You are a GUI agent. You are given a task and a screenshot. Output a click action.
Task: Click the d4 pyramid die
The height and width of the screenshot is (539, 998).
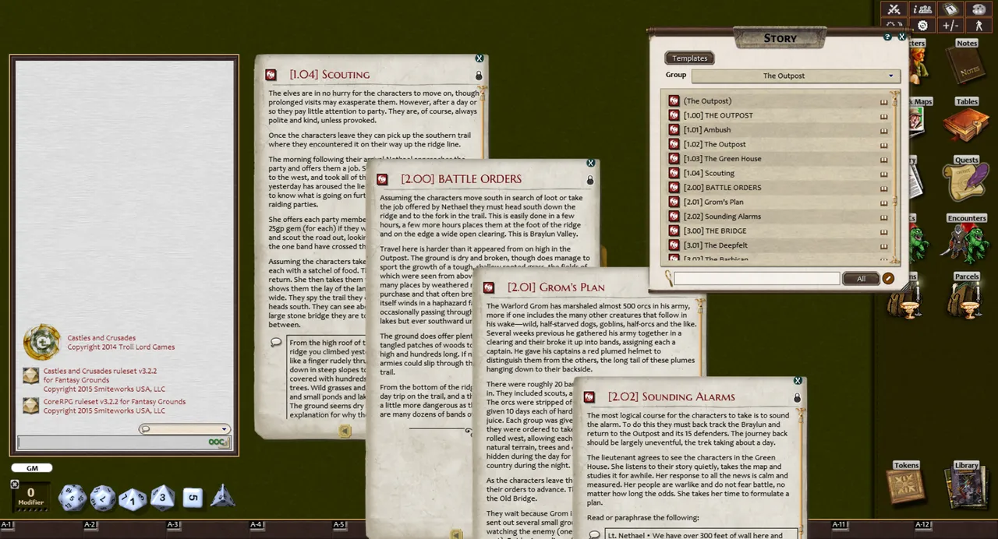pos(222,495)
